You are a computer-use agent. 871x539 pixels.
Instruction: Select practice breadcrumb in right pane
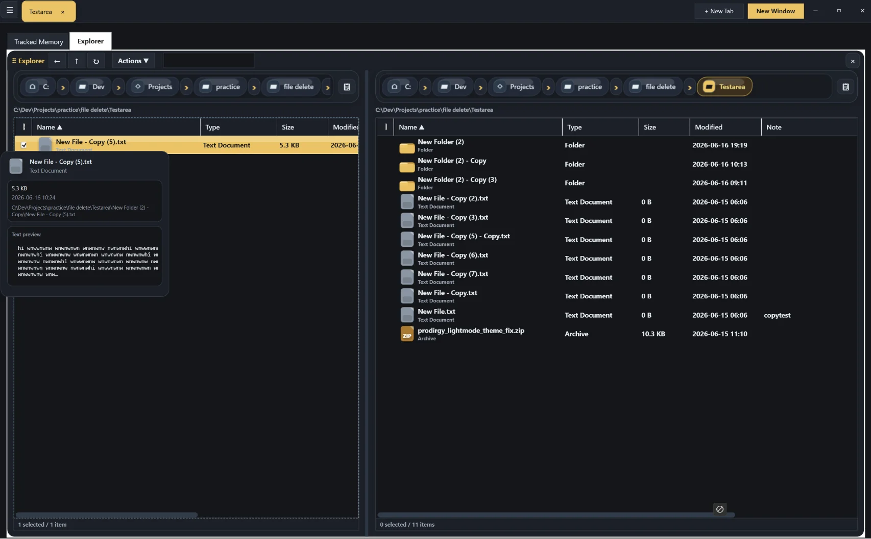[583, 87]
